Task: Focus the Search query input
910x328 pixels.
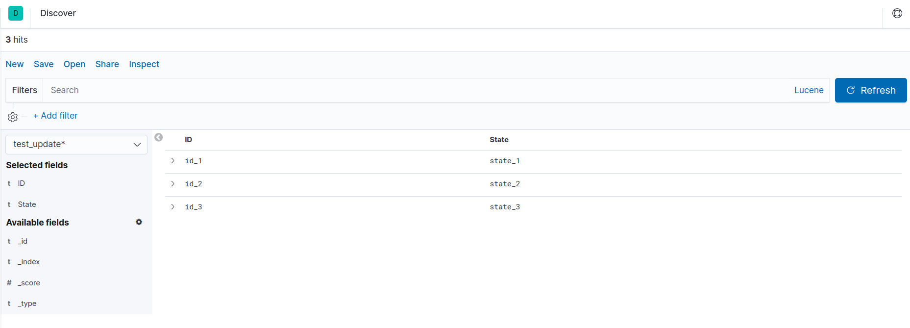Action: coord(417,90)
